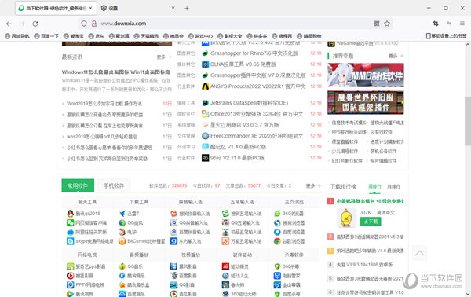Screen dimensions: 471x297
Task: Click the Office2013 icon
Action: [x=205, y=114]
